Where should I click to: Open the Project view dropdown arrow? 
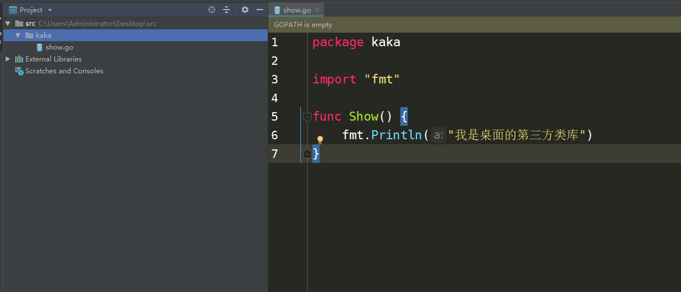(50, 10)
